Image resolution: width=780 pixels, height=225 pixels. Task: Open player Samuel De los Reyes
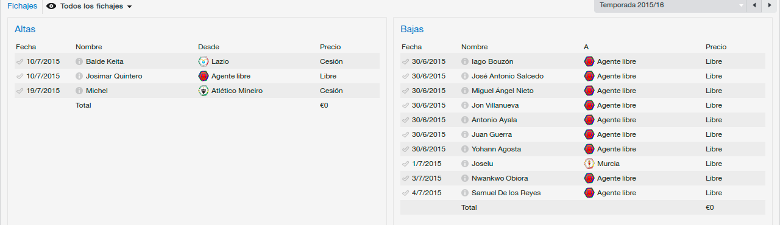[x=506, y=193]
